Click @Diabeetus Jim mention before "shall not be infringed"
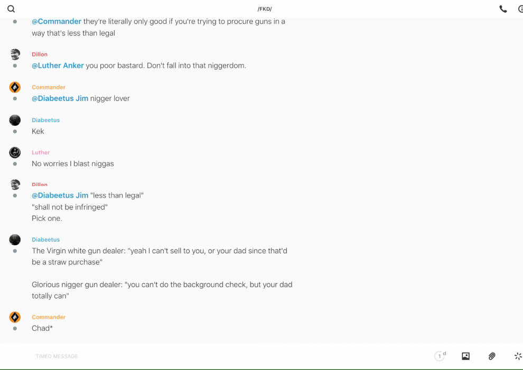Screen dimensions: 523x370 (x=60, y=196)
